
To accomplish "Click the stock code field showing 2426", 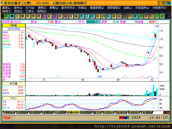I will (140, 118).
